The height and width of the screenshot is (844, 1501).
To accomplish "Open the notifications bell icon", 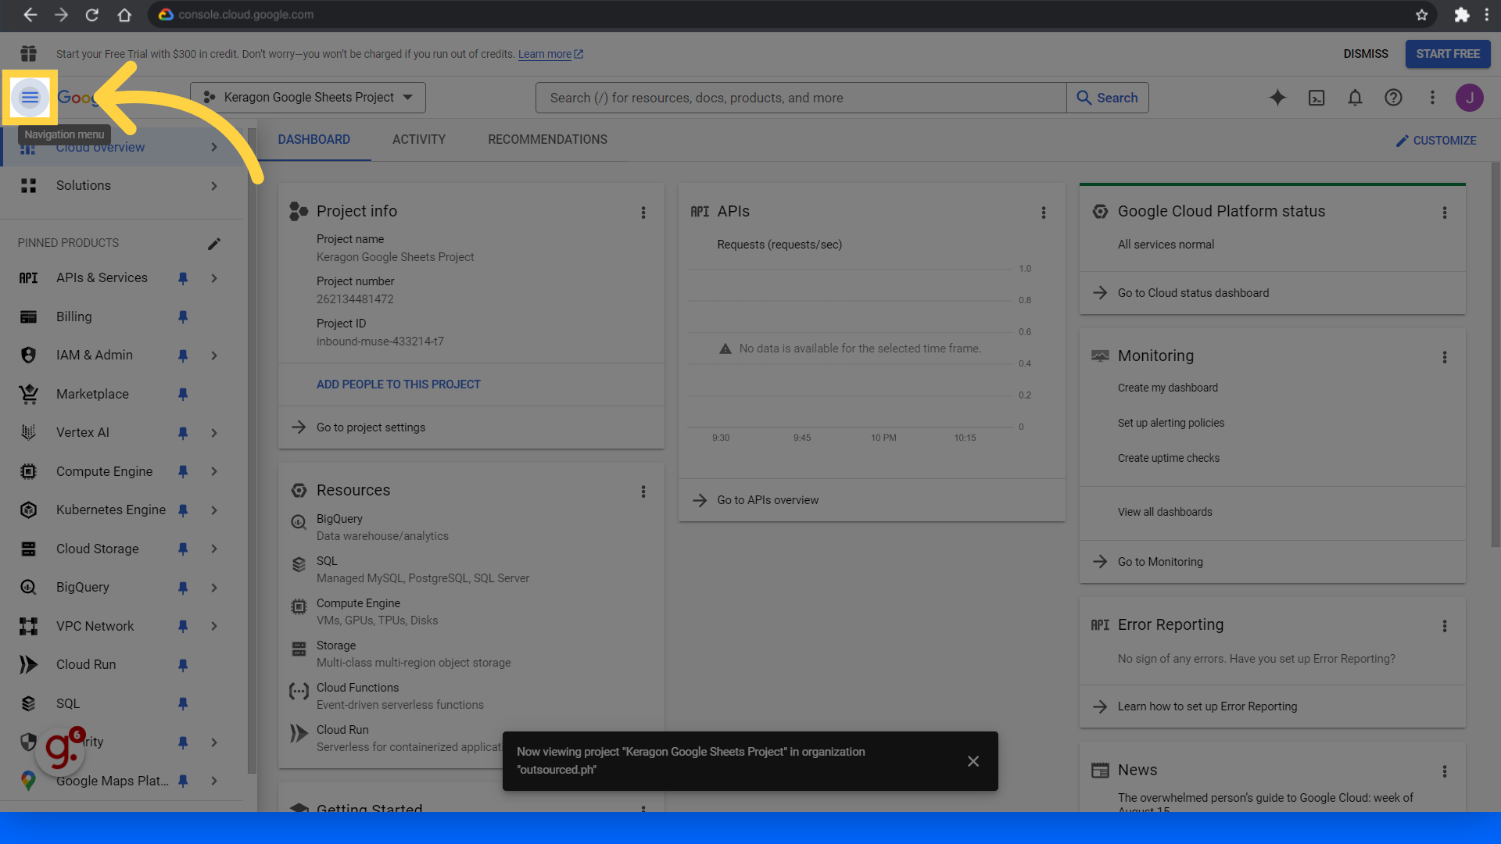I will 1355,98.
